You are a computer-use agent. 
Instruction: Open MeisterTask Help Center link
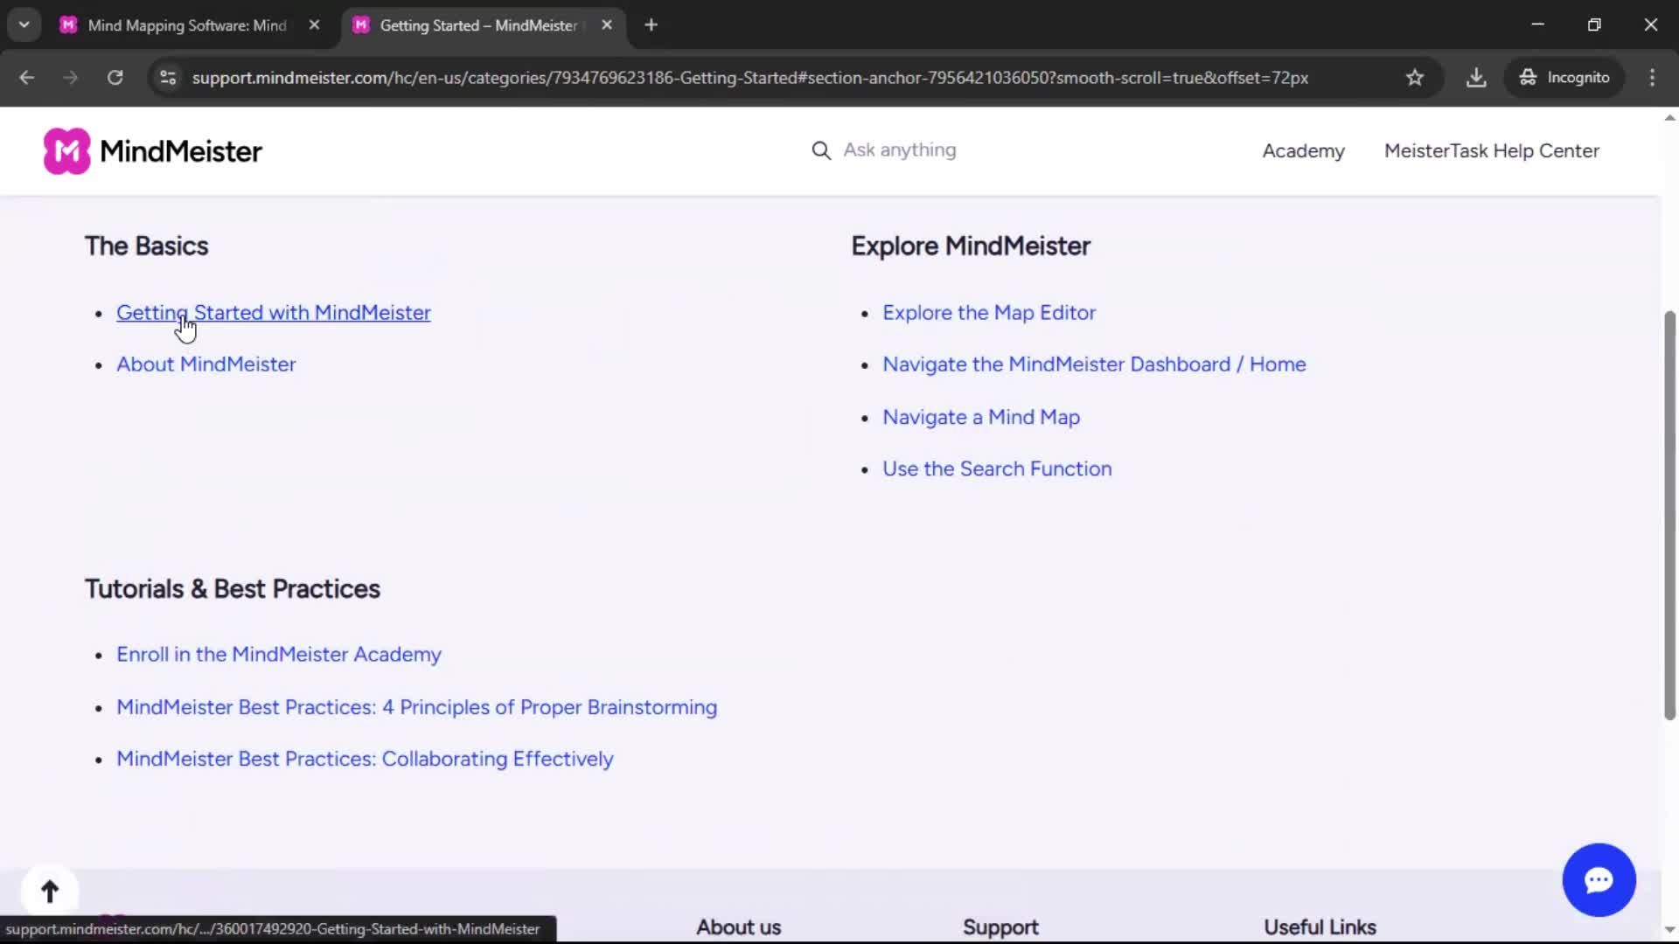tap(1491, 151)
